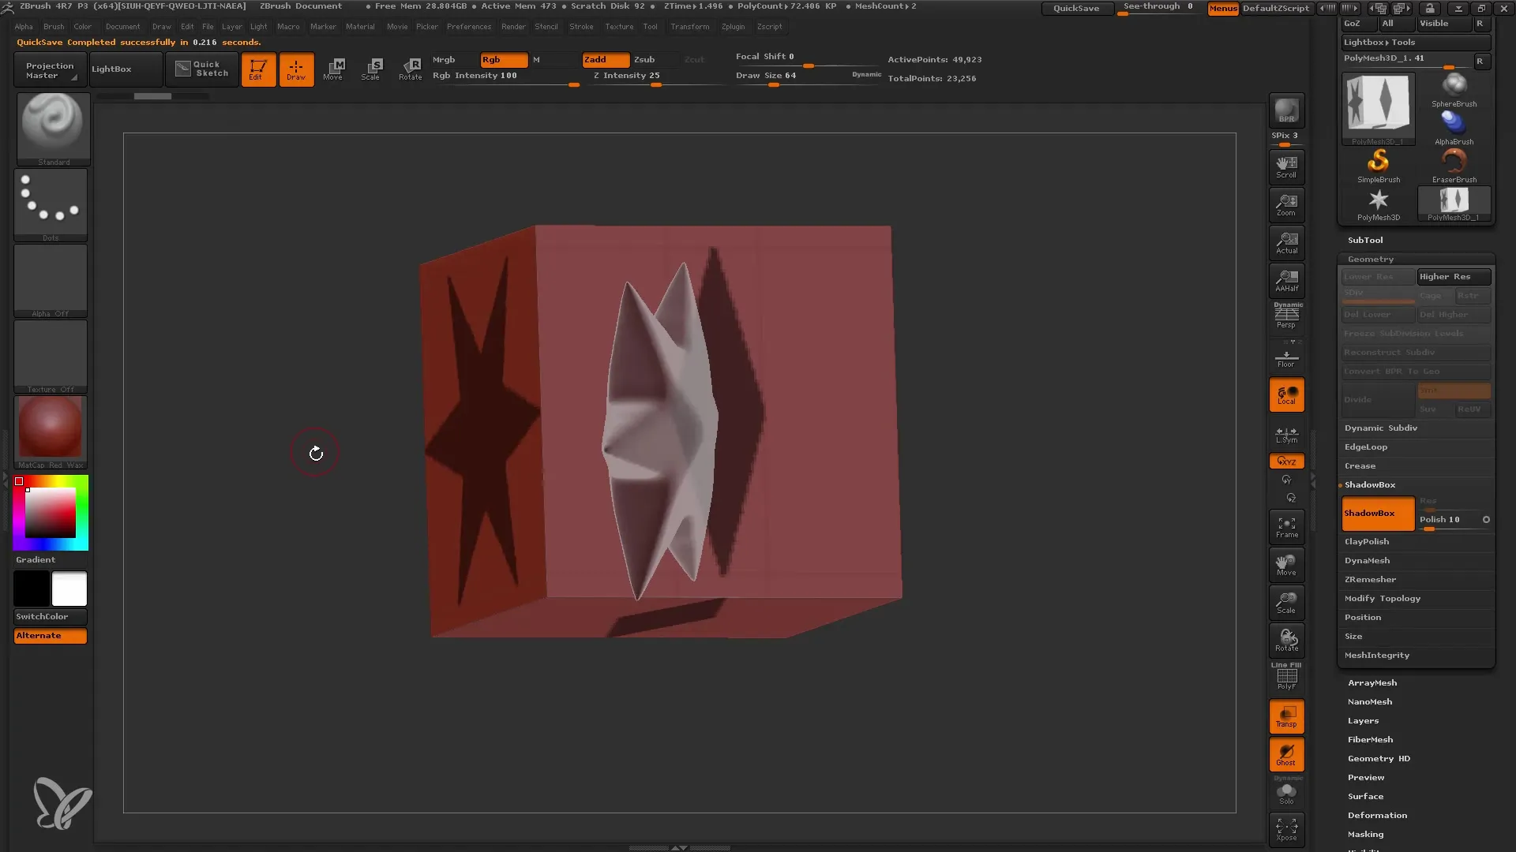This screenshot has width=1516, height=852.
Task: Expand the ZRemesher section
Action: tap(1370, 579)
